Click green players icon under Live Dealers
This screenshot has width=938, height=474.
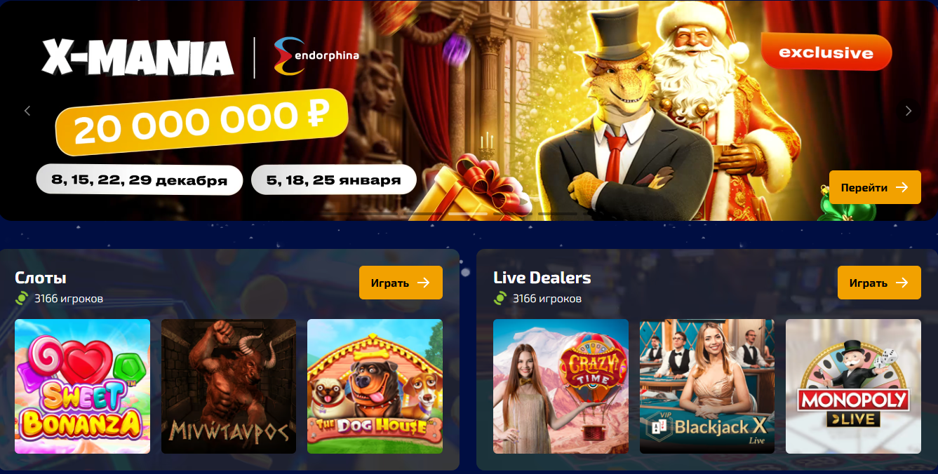[500, 299]
